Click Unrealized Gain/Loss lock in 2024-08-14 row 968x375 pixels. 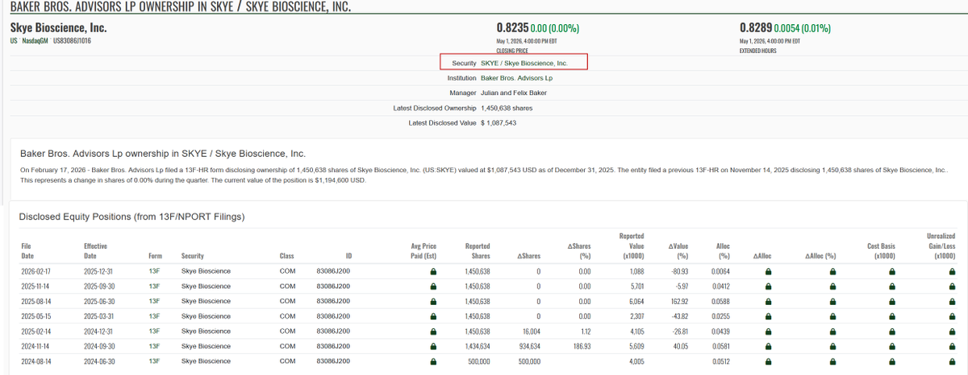(x=952, y=362)
